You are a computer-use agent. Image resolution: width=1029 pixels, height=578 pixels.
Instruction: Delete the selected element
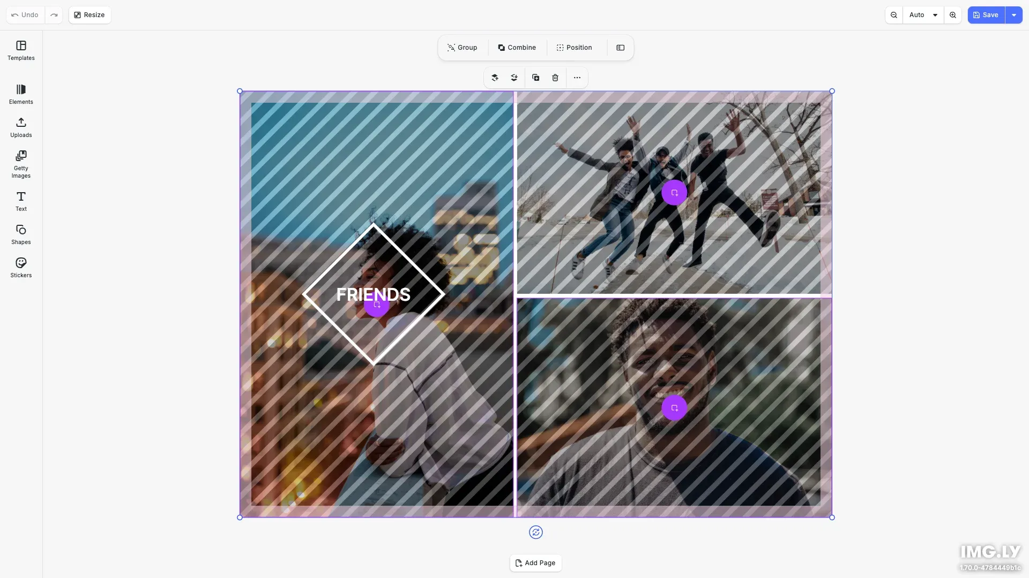[555, 78]
